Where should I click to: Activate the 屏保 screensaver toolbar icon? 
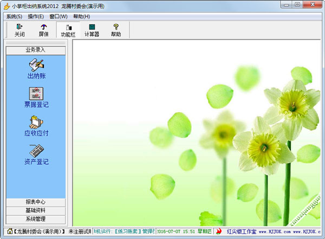click(43, 30)
